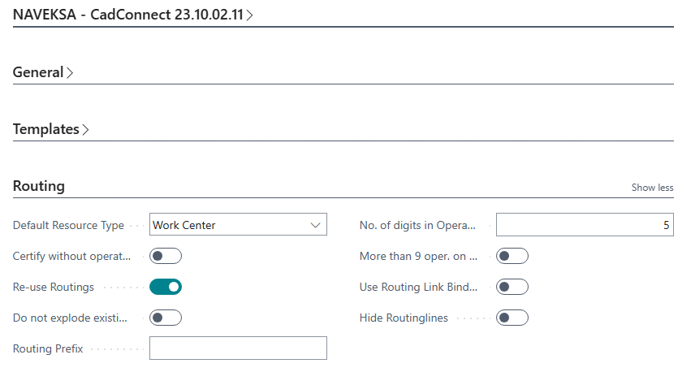Screen dimensions: 691x372
Task: Turn on Use Routing Link Binding switch
Action: tap(512, 287)
